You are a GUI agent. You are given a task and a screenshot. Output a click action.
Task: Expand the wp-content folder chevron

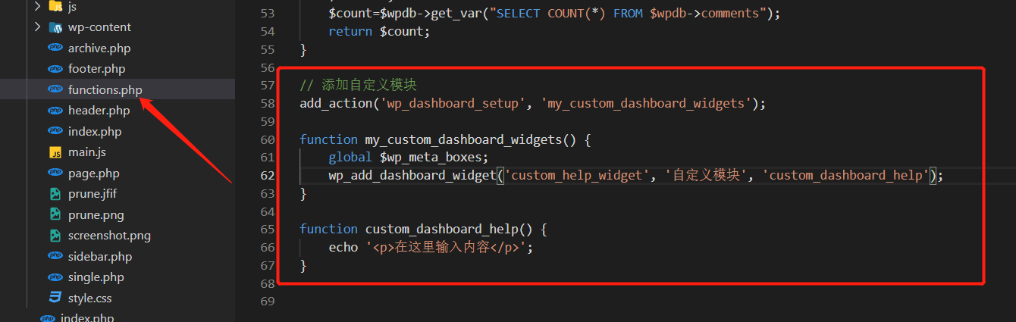tap(37, 27)
